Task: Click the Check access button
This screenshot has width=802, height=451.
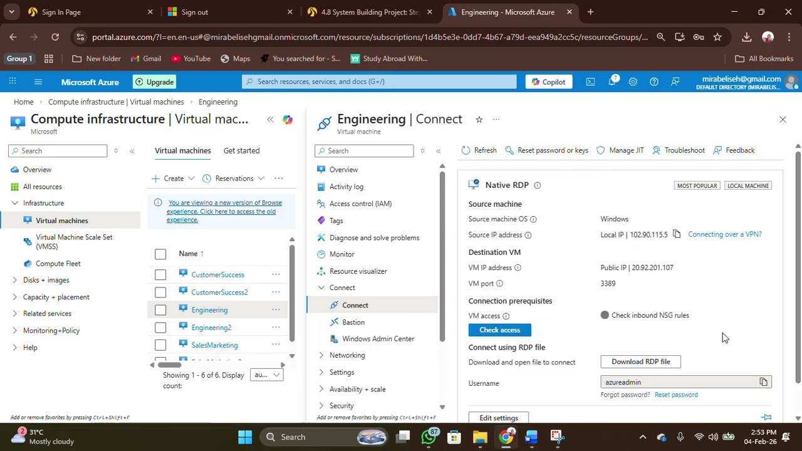Action: click(x=500, y=330)
